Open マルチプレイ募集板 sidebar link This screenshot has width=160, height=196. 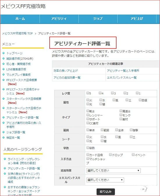[19, 75]
